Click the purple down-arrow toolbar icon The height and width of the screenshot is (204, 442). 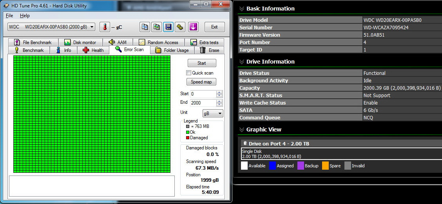[x=193, y=27]
